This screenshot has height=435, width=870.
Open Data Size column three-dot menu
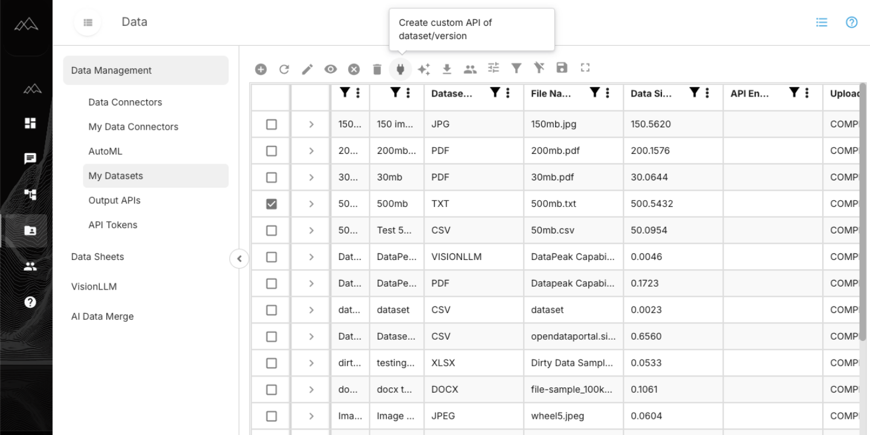tap(708, 92)
